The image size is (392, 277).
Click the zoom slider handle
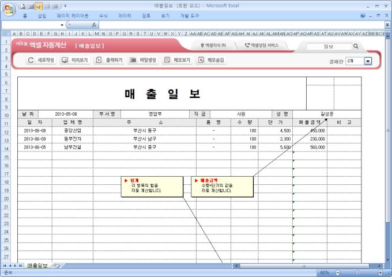coord(357,272)
